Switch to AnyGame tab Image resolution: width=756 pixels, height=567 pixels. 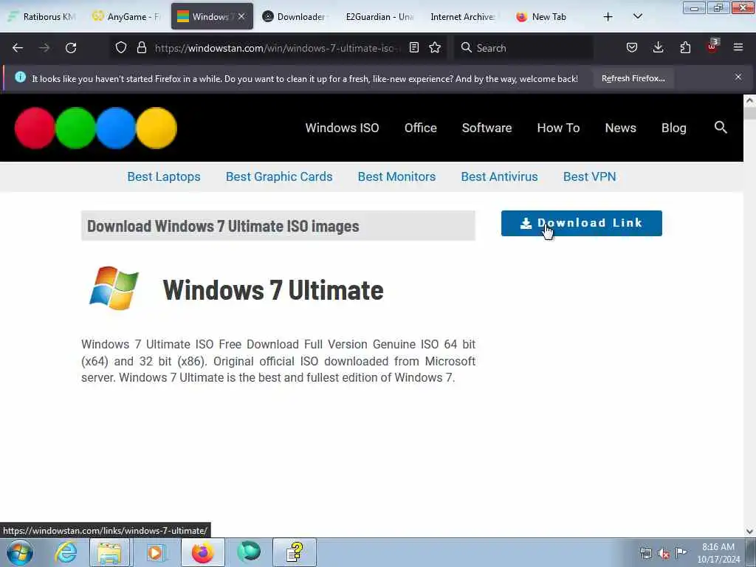127,17
